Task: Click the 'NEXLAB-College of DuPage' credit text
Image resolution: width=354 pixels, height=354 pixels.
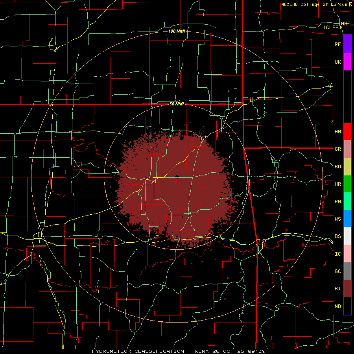Action: coord(314,4)
